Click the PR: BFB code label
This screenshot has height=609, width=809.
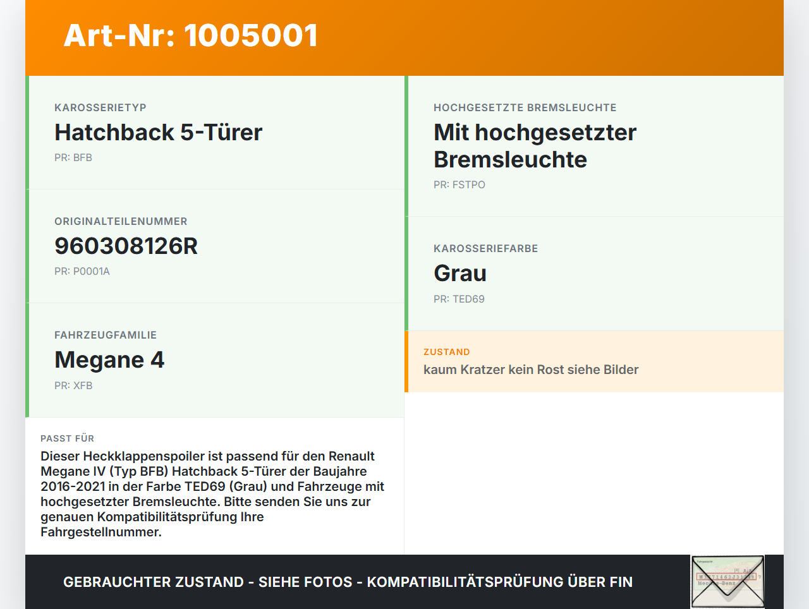[73, 157]
